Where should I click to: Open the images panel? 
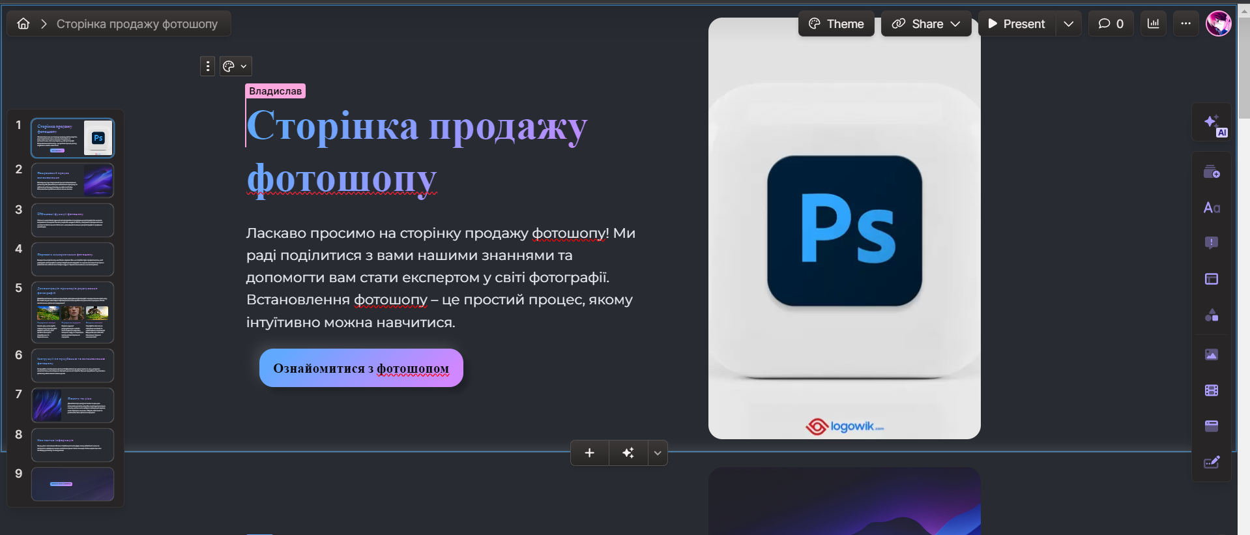coord(1212,354)
